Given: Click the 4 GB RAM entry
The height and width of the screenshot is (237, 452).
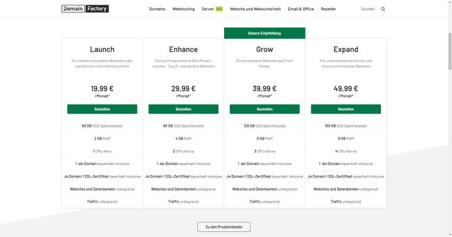Looking at the screenshot, I should point(183,139).
